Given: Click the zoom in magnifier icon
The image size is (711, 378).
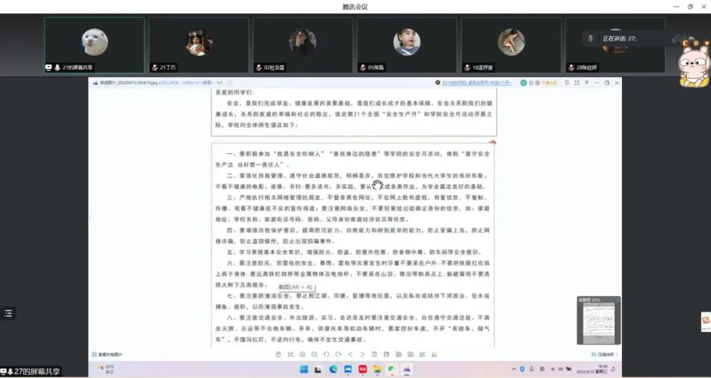Looking at the screenshot, I should pyautogui.click(x=302, y=354).
